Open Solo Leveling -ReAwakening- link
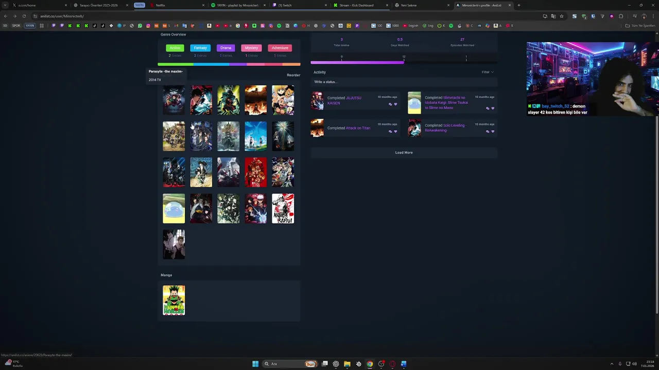Screen dimensions: 659x370 [445, 127]
